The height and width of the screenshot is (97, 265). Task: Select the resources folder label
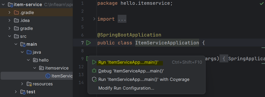pos(43,84)
